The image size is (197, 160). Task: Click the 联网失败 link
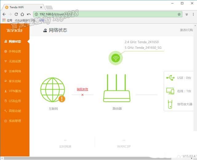click(x=82, y=89)
